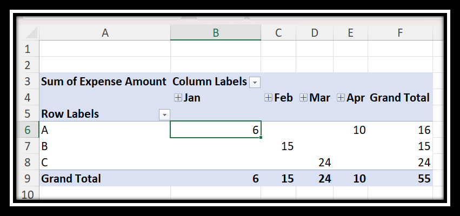Select column B header
Image resolution: width=460 pixels, height=216 pixels.
216,33
